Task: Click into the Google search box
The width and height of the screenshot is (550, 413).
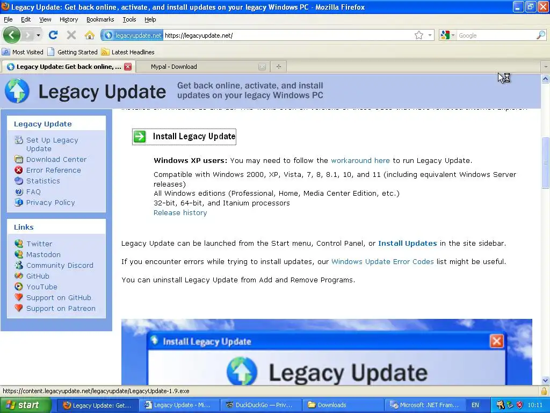Action: click(x=496, y=35)
